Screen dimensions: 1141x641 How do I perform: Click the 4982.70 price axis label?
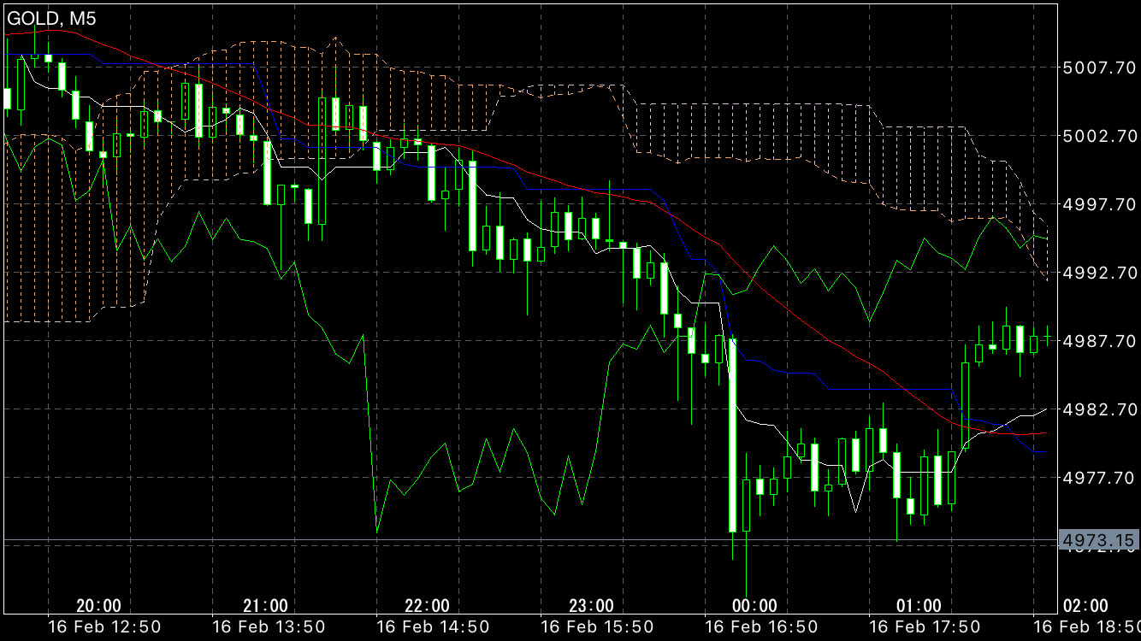pos(1098,409)
